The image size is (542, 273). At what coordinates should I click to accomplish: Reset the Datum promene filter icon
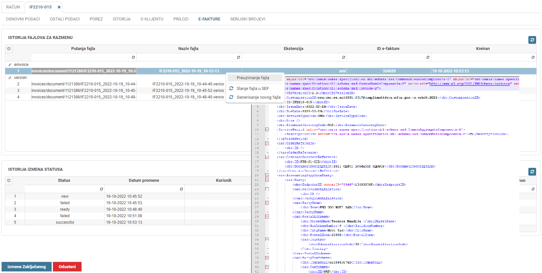pyautogui.click(x=181, y=189)
